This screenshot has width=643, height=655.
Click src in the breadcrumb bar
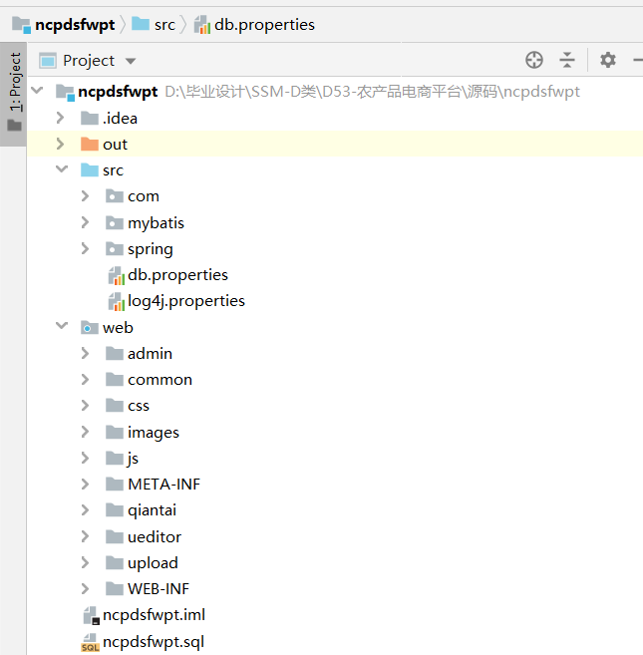click(x=163, y=25)
